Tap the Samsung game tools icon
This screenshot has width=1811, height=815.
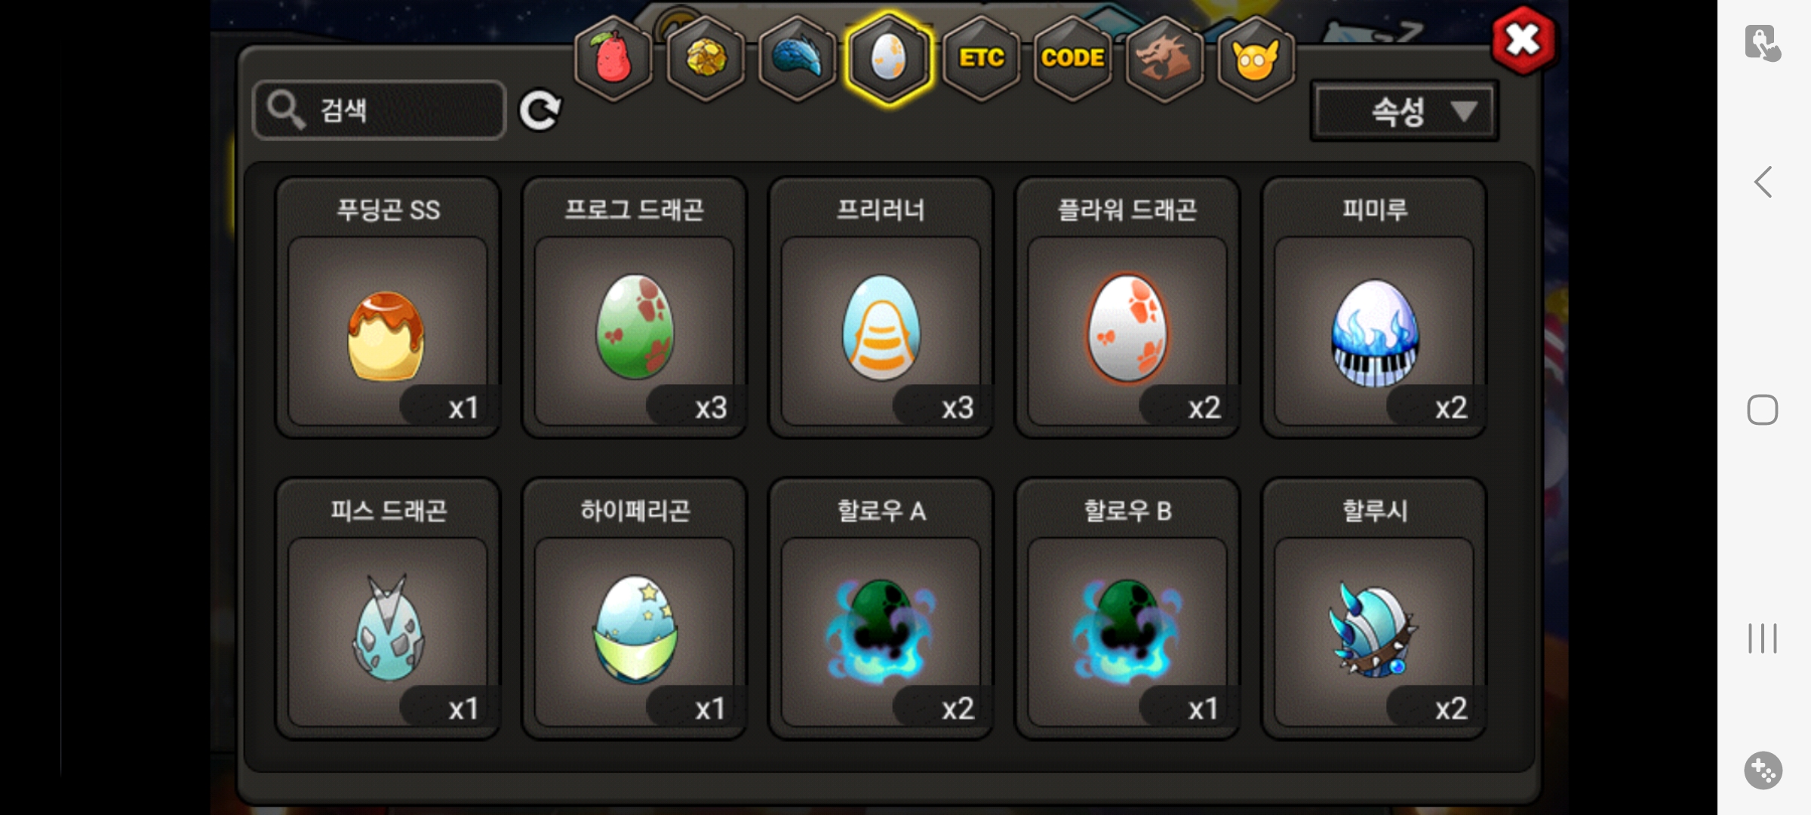[1763, 770]
